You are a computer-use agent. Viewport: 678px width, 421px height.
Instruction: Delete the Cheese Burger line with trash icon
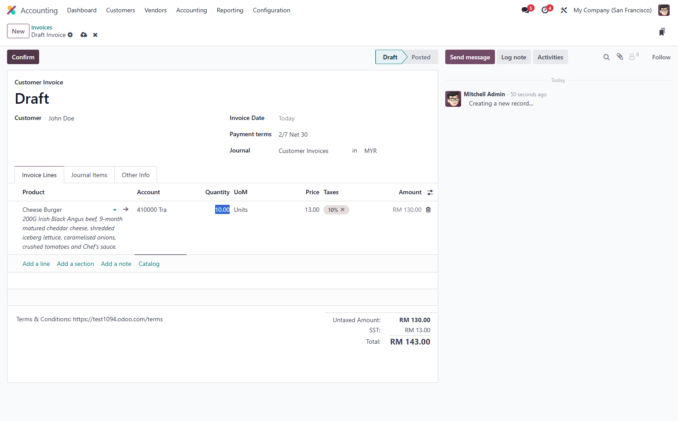(x=428, y=210)
